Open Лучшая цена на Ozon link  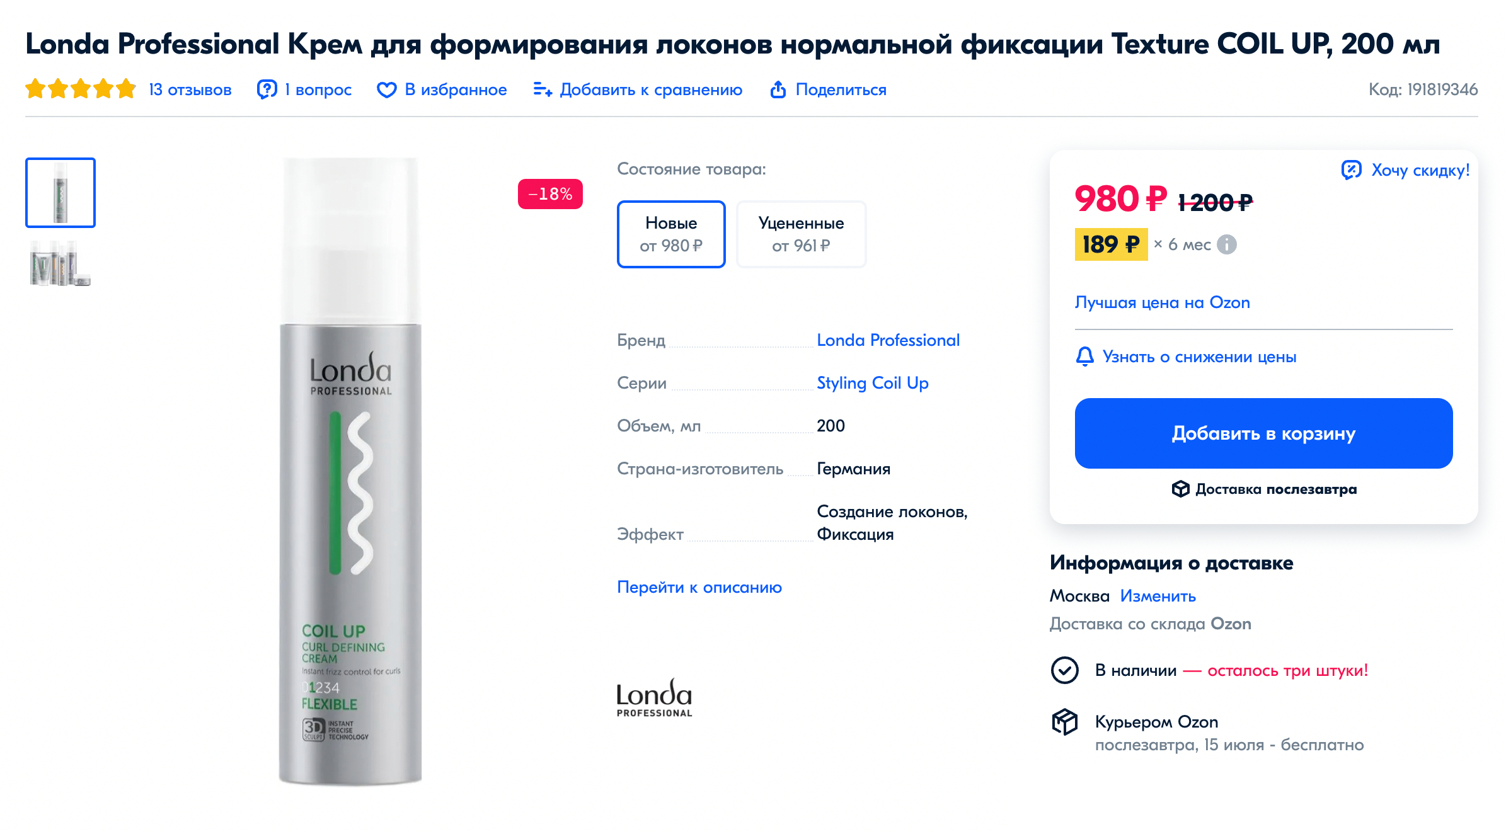click(x=1162, y=302)
